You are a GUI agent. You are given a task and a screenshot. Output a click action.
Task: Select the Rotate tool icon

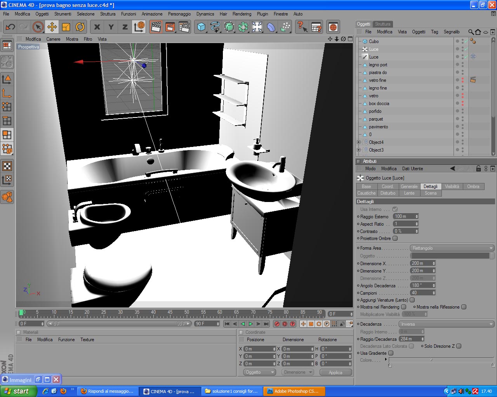(80, 27)
